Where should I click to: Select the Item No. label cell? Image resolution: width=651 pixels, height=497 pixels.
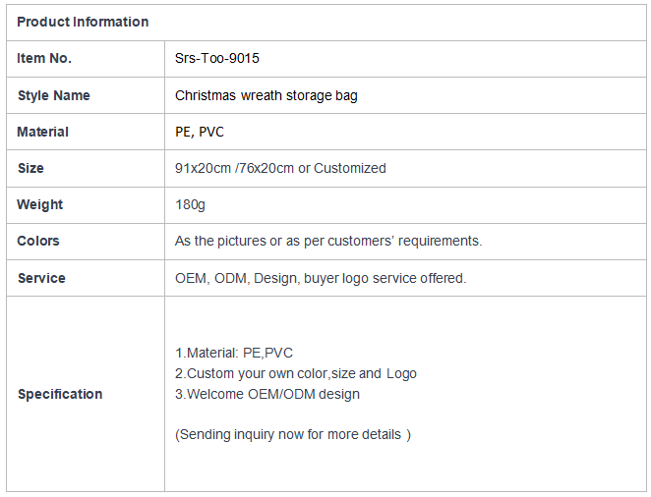pyautogui.click(x=86, y=59)
